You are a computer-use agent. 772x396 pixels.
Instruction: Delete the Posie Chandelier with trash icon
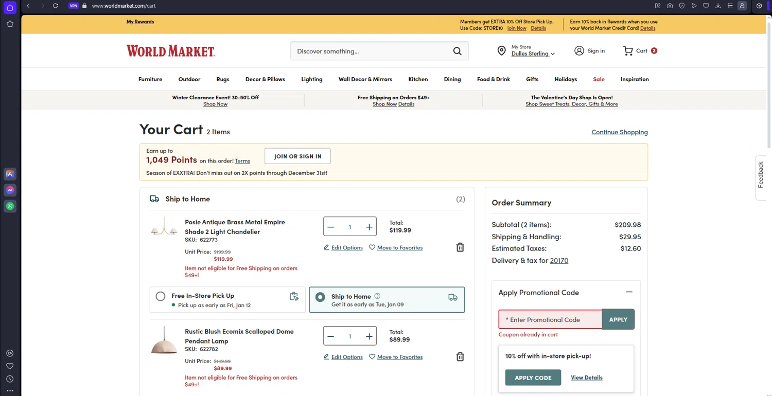pyautogui.click(x=460, y=247)
